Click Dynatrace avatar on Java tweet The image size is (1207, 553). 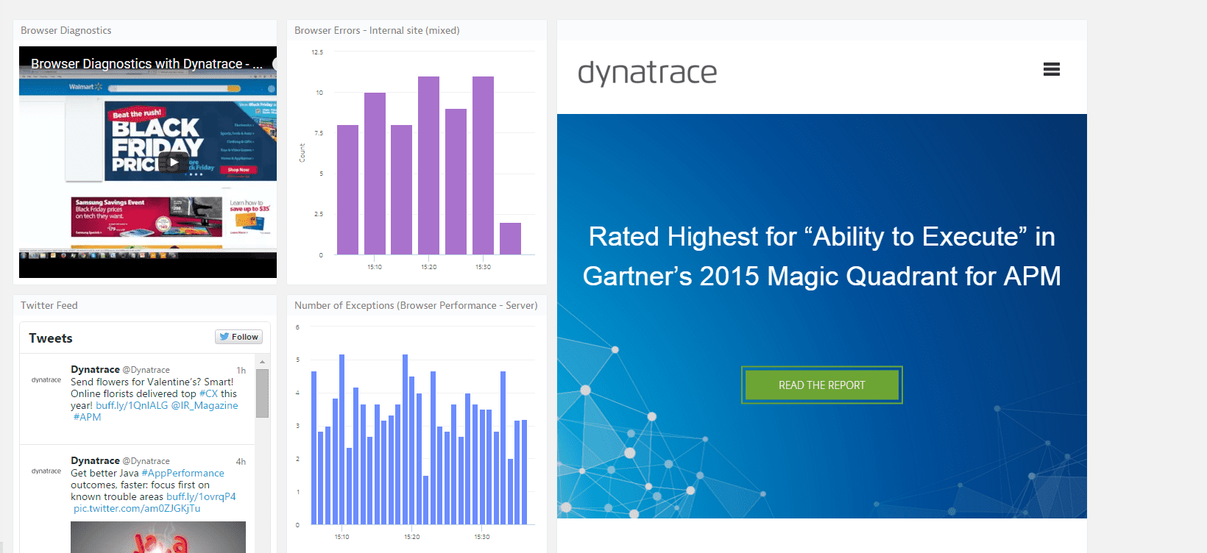coord(46,471)
